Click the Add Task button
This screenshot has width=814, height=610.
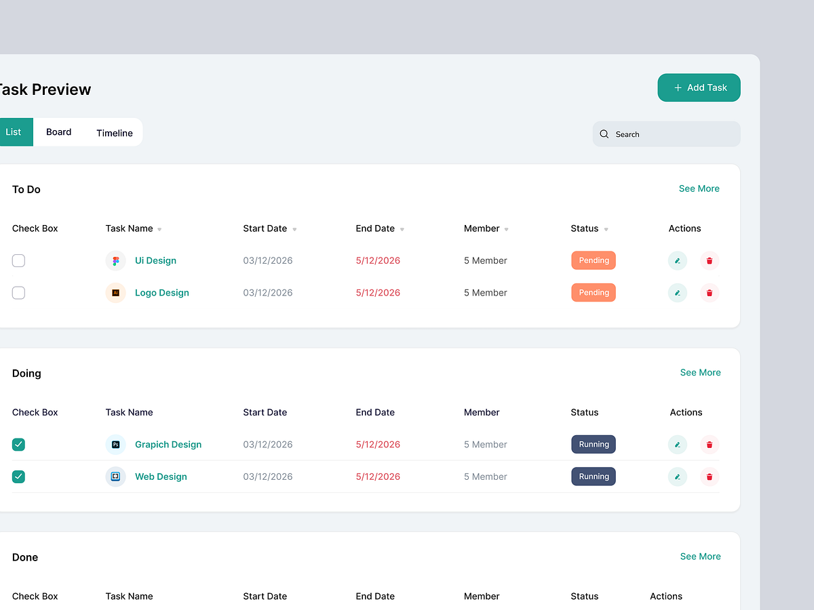coord(699,87)
